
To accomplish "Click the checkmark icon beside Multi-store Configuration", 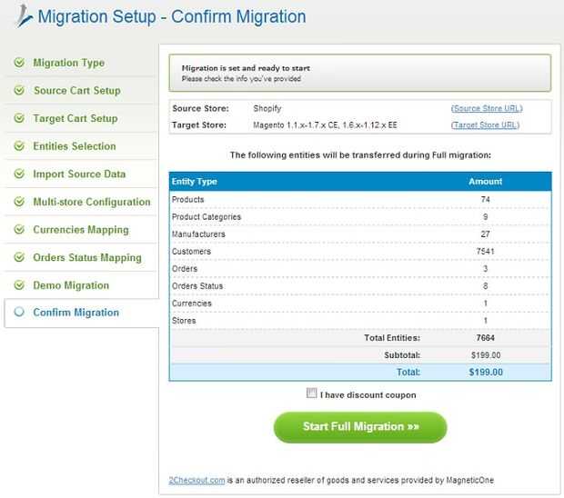I will (18, 202).
